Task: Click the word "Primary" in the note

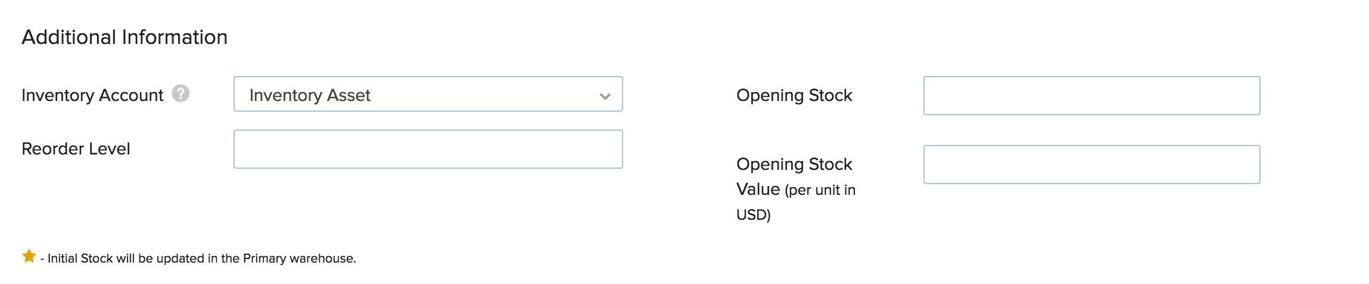Action: pos(265,258)
